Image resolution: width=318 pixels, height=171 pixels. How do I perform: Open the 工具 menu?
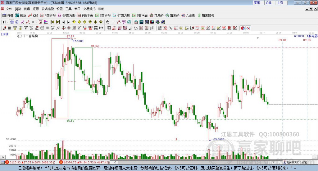(68, 9)
